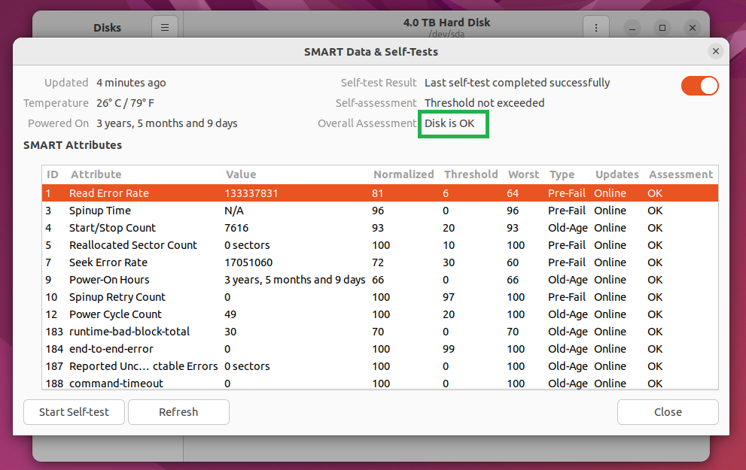Click the SMART Attributes heading

[x=73, y=145]
